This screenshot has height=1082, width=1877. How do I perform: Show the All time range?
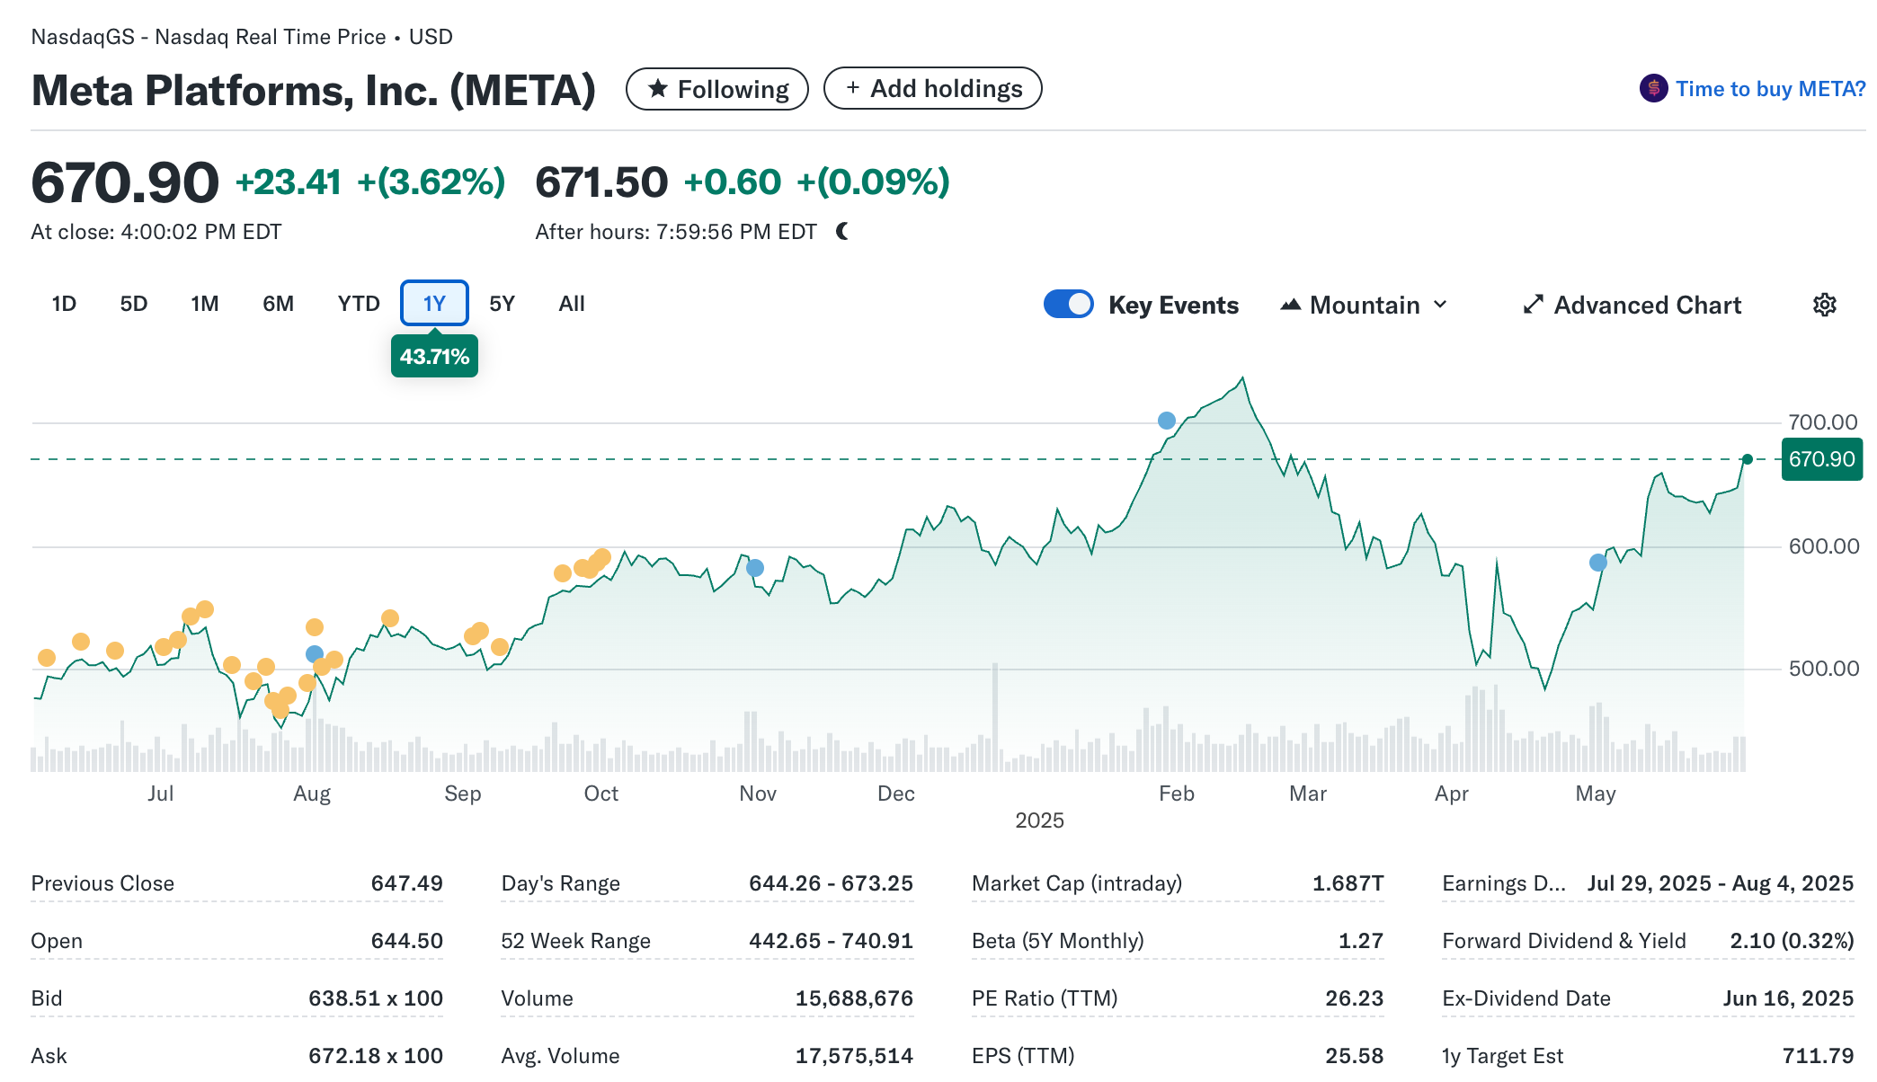point(571,304)
